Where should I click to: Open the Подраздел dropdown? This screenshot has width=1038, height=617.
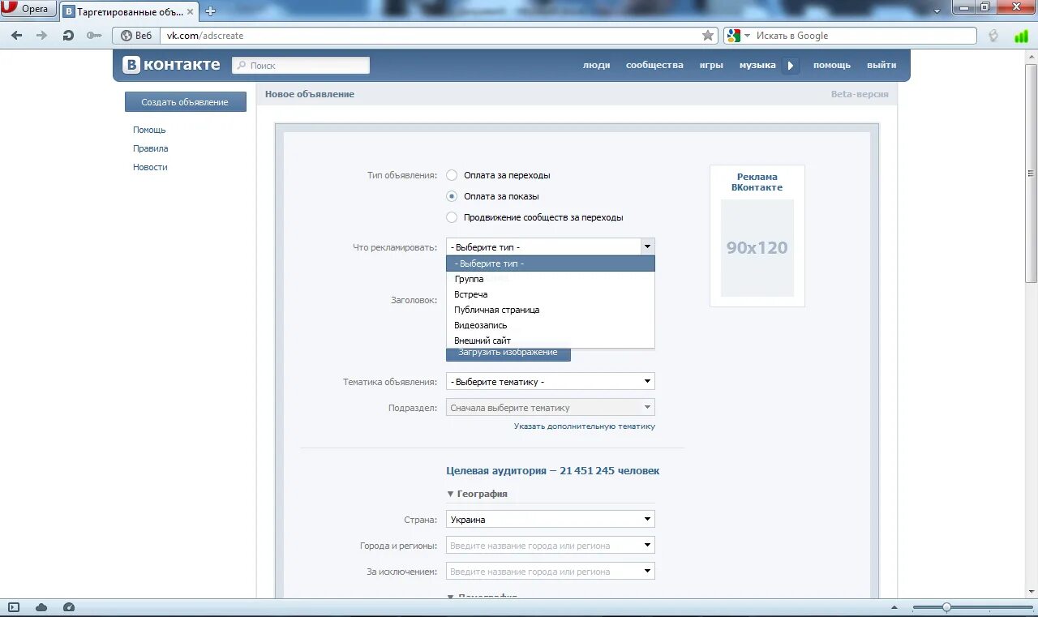550,408
